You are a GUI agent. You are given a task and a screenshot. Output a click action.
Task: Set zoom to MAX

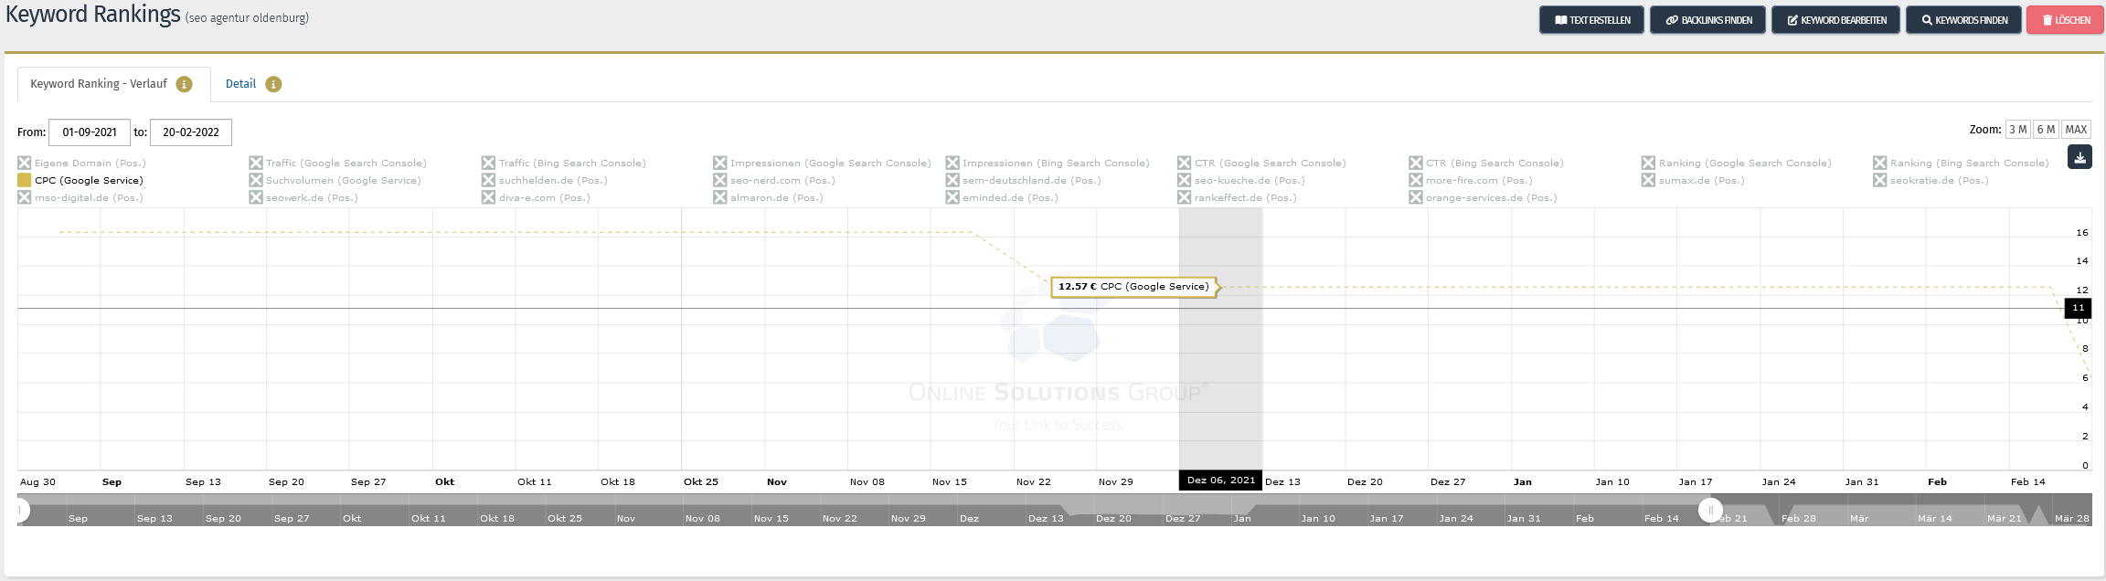2077,130
